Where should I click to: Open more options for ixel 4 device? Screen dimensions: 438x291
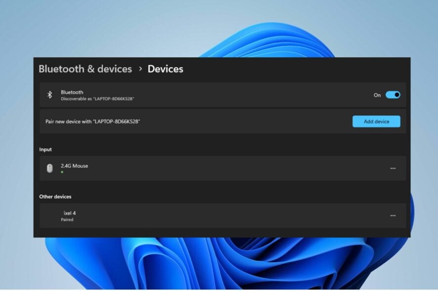click(393, 216)
